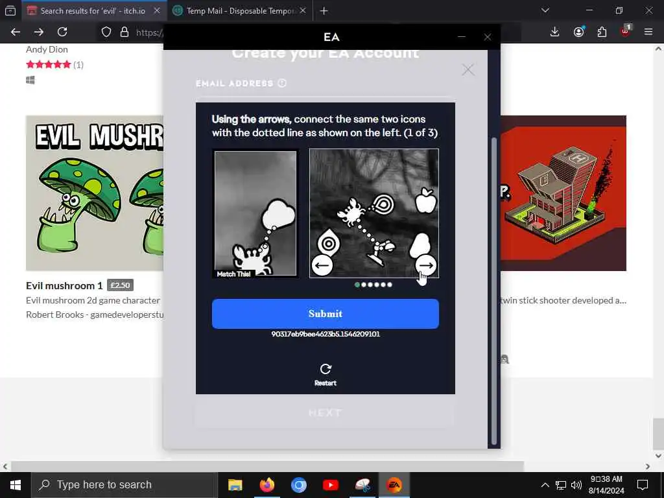Click the site security padlock icon
The height and width of the screenshot is (498, 664).
pos(124,32)
